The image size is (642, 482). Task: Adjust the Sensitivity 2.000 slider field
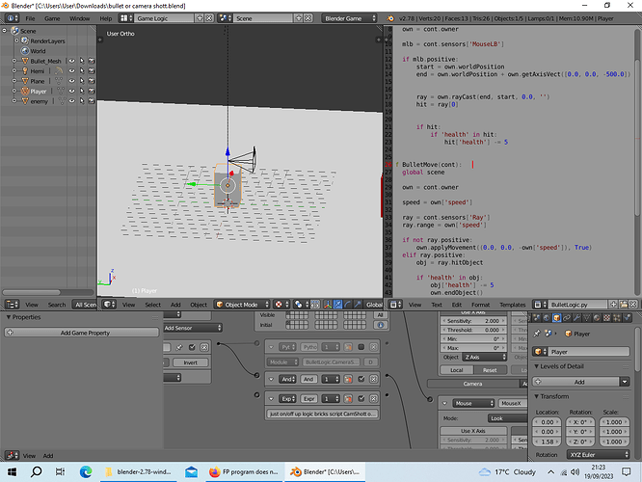point(473,321)
